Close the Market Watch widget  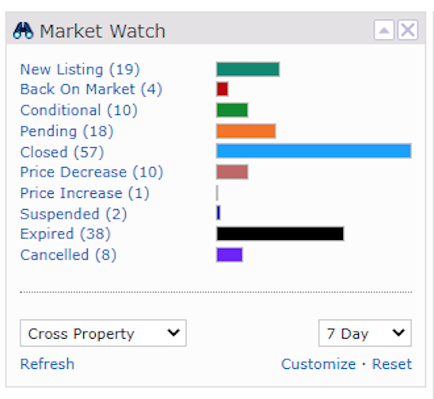coord(408,30)
